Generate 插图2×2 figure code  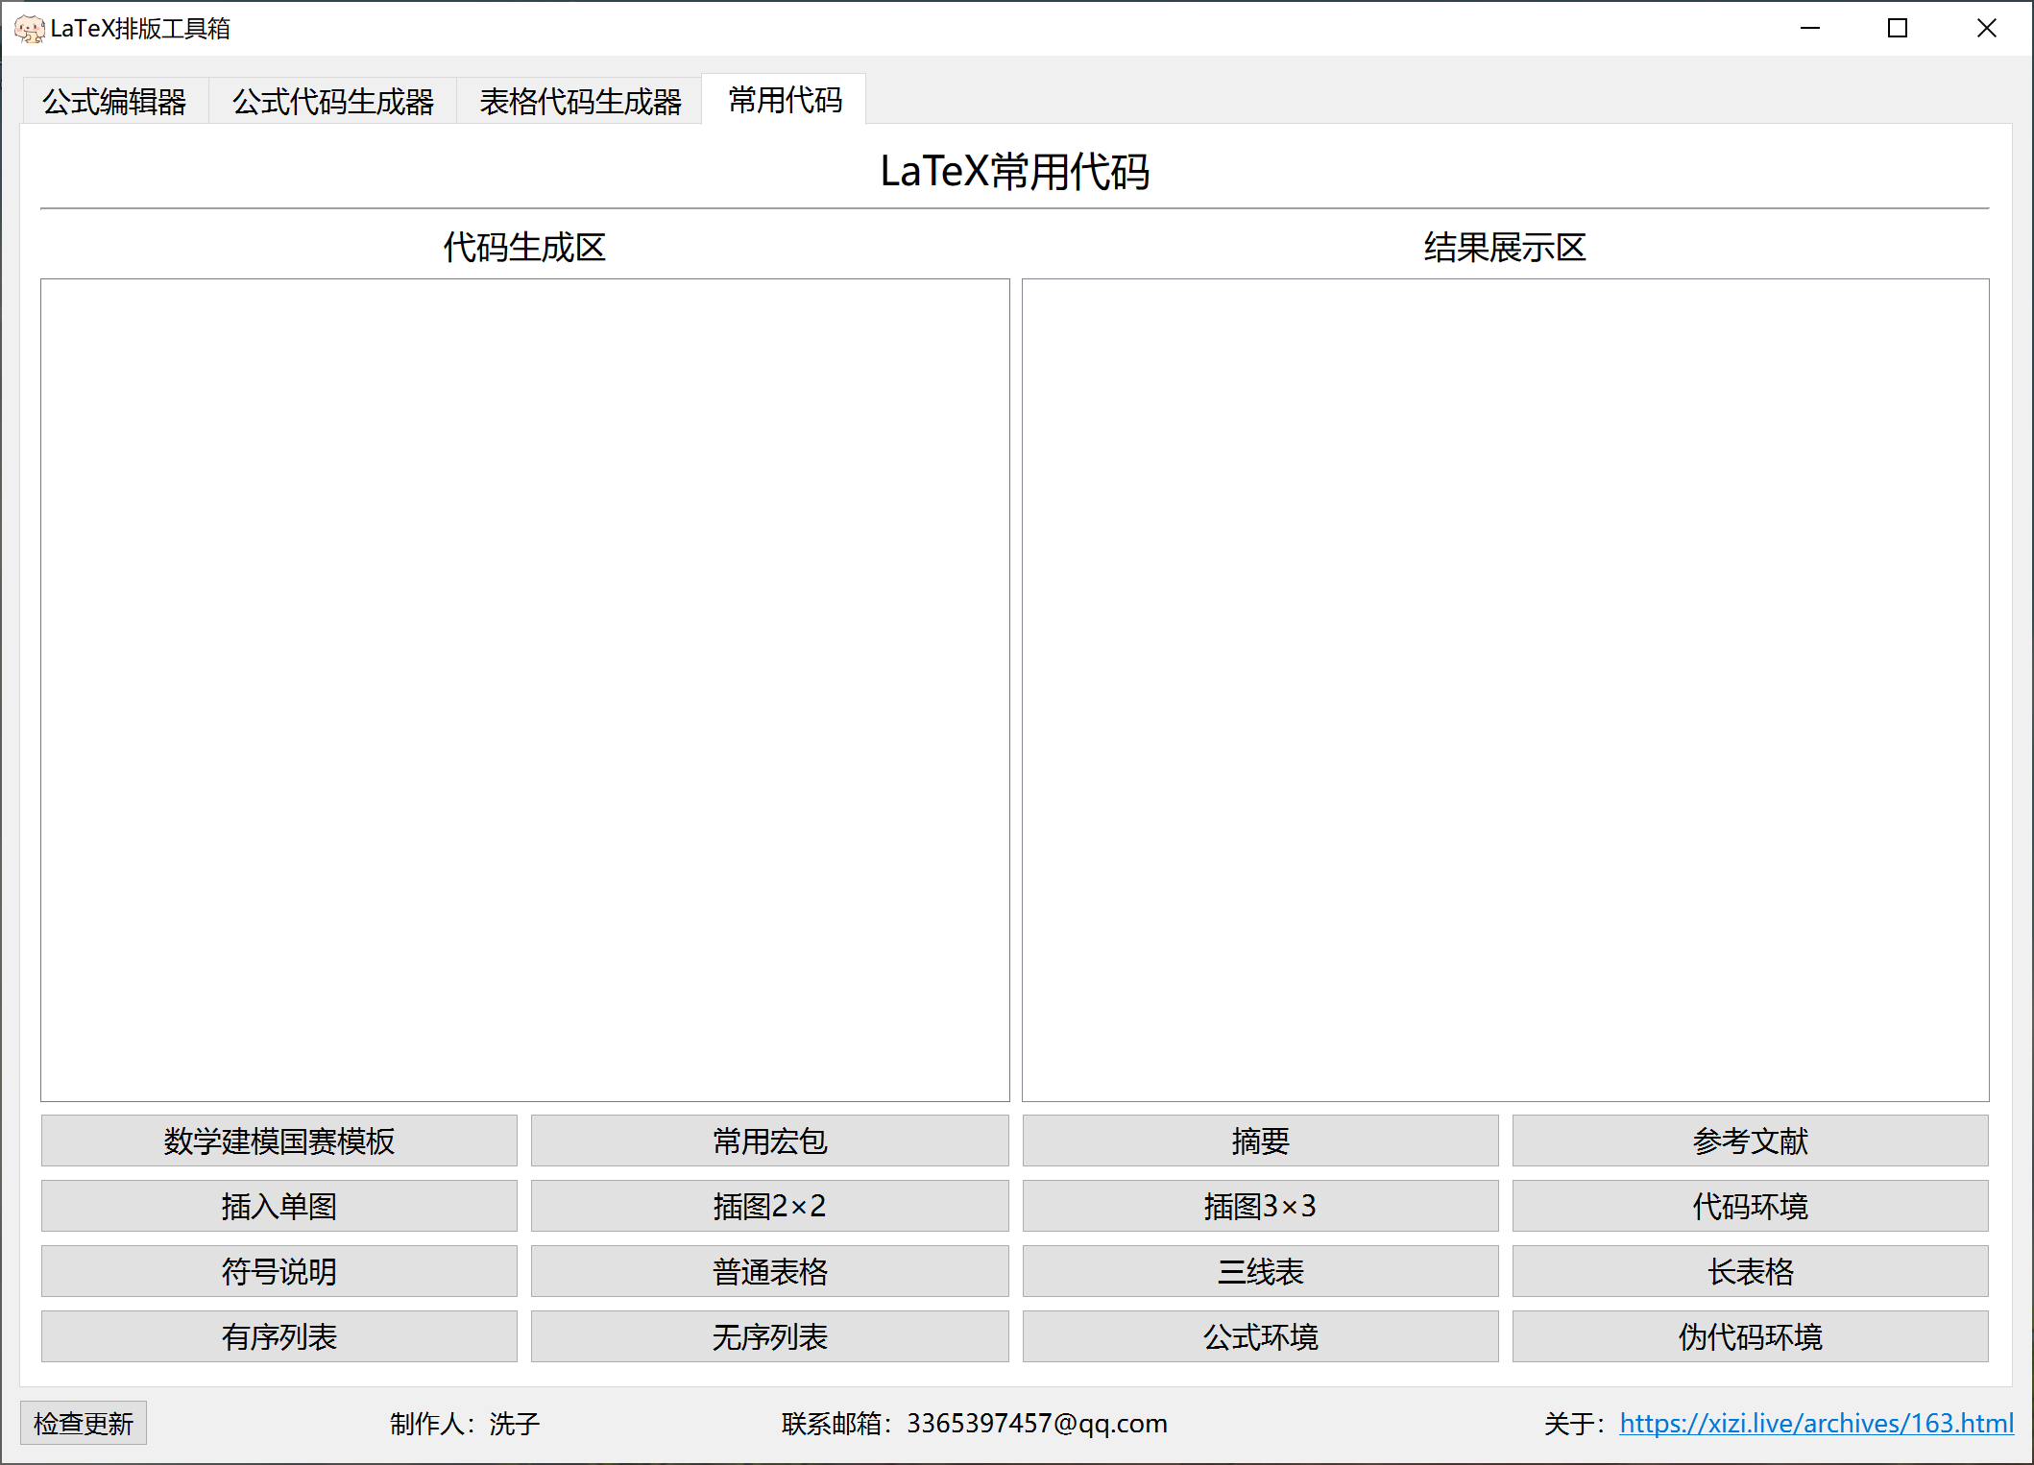click(x=768, y=1207)
